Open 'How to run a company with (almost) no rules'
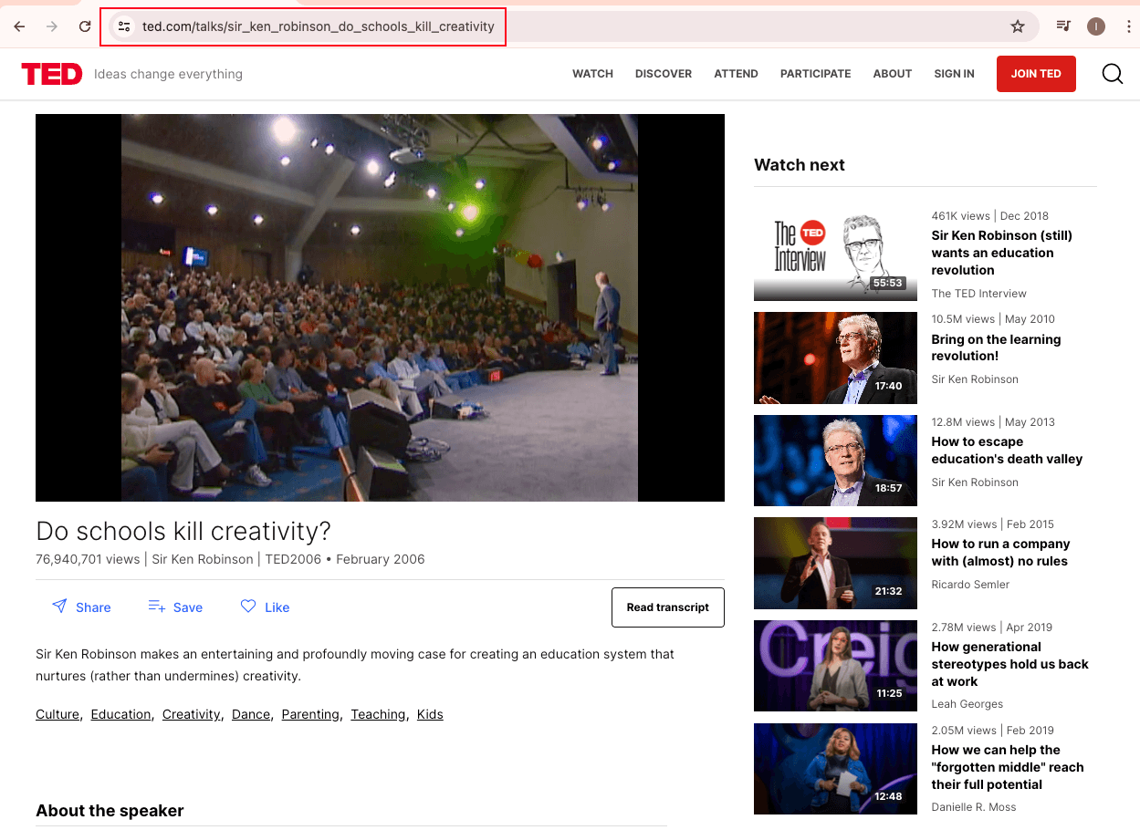The width and height of the screenshot is (1140, 830). 1000,553
